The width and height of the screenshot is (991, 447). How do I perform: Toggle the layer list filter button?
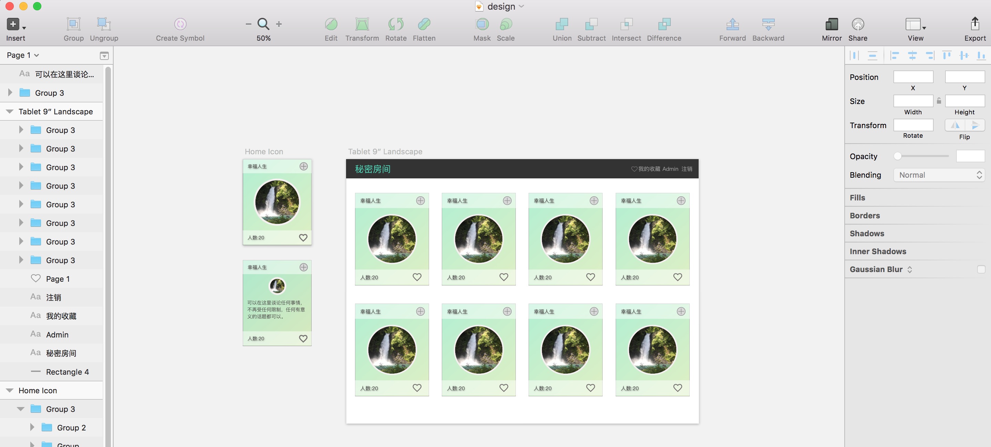tap(104, 56)
